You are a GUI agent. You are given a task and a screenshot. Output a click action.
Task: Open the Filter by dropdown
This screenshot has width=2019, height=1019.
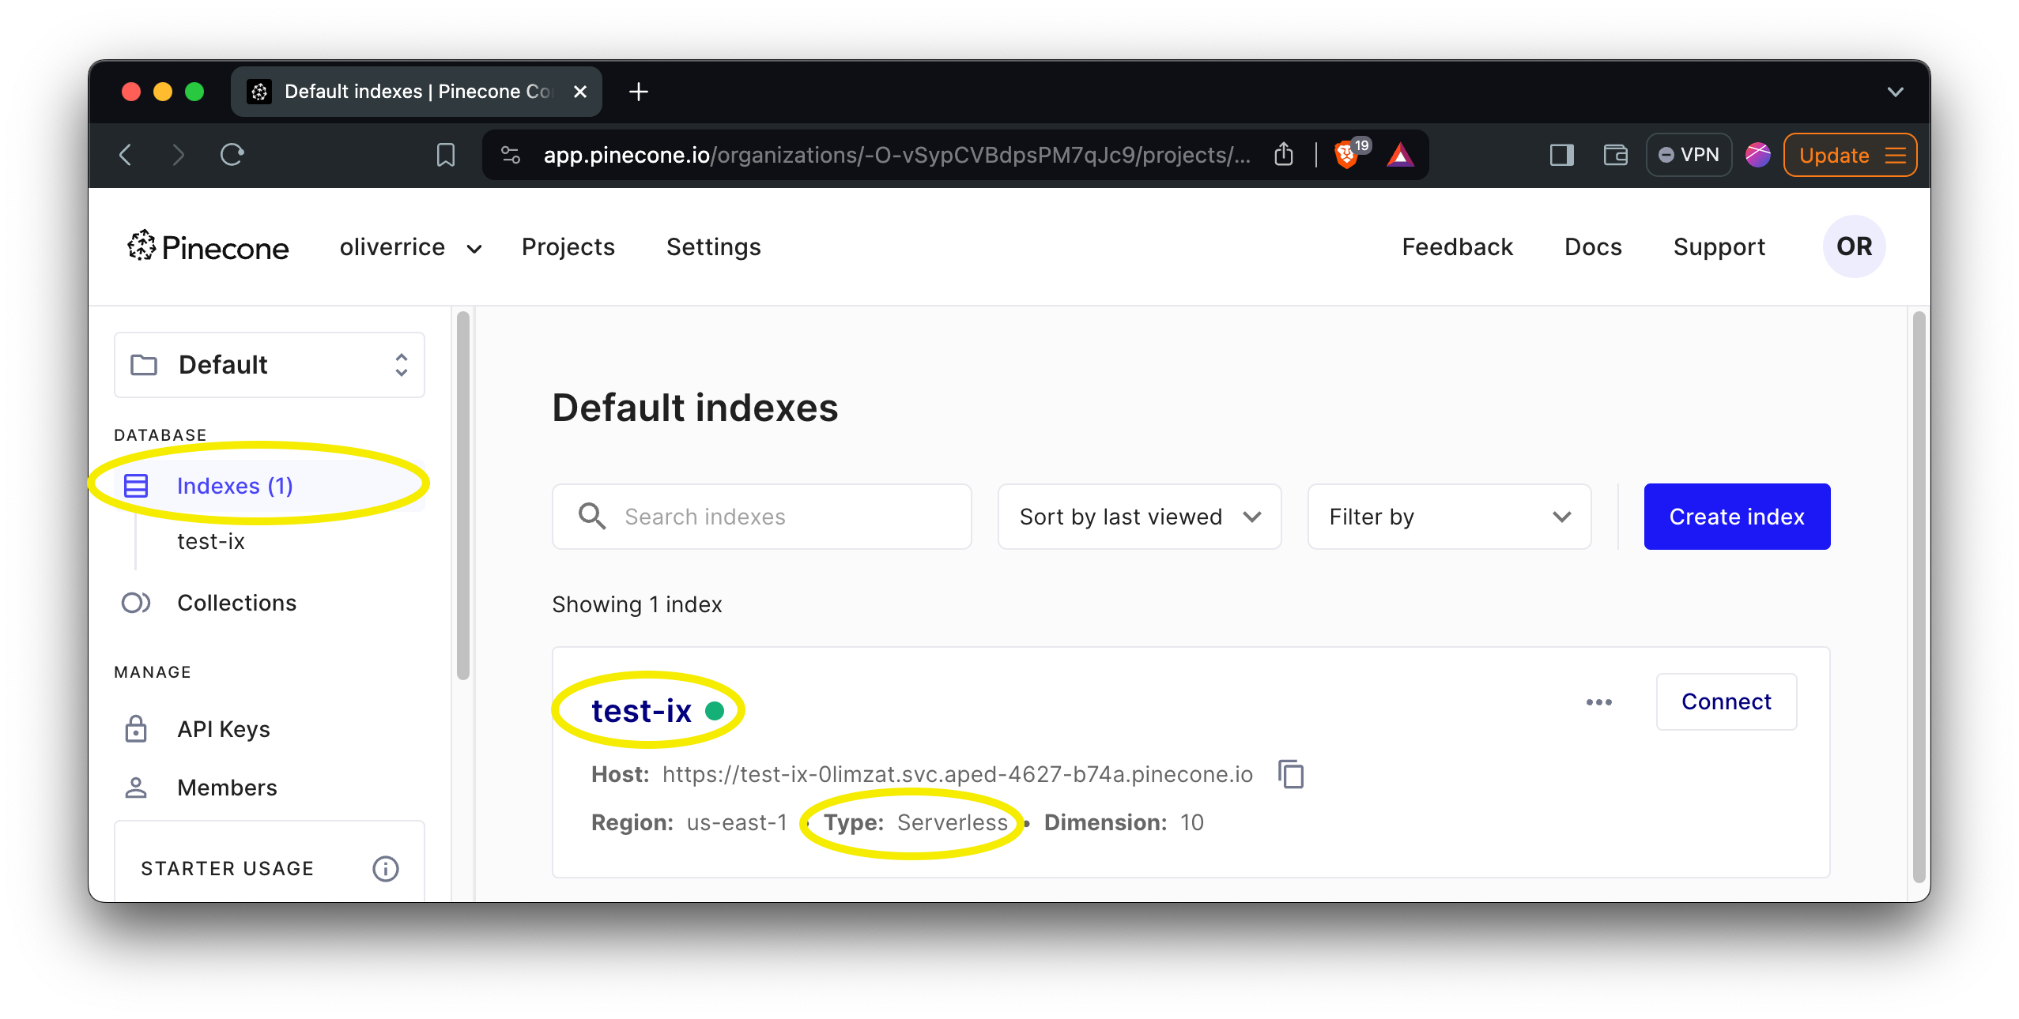point(1448,516)
